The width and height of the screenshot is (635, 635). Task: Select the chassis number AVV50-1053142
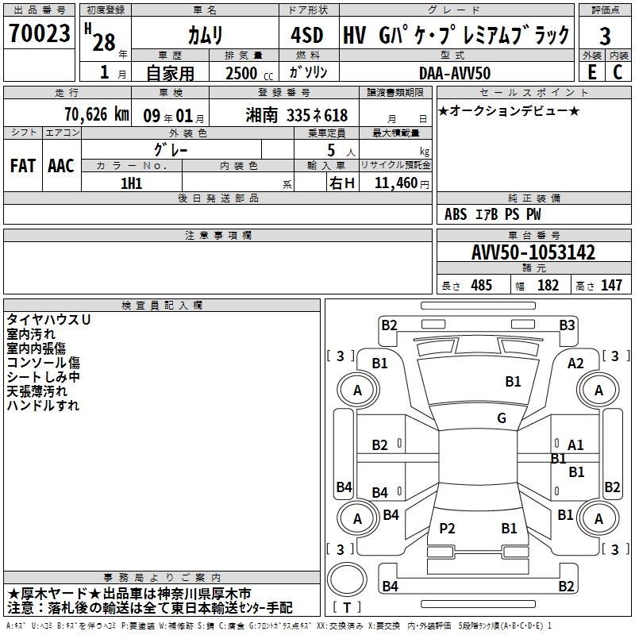point(533,252)
